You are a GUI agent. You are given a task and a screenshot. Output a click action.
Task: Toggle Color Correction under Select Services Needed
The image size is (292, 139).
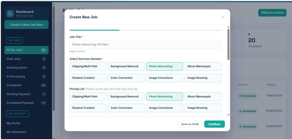(x=126, y=78)
